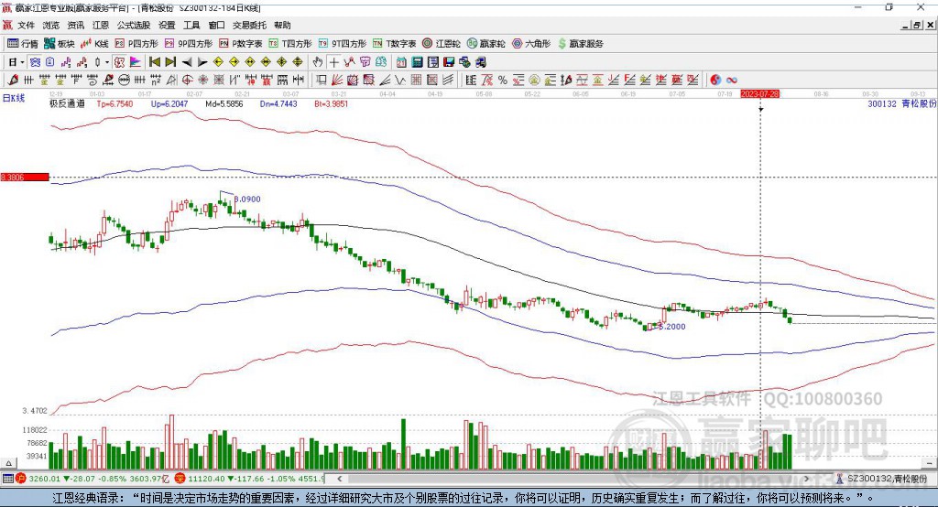The image size is (938, 507).
Task: Open the 设置 menu
Action: coord(167,25)
